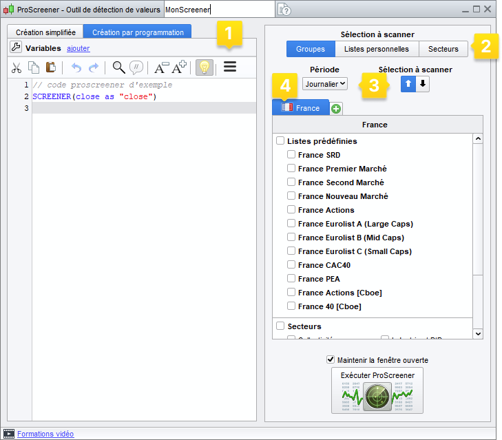This screenshot has width=502, height=440.
Task: Click the Copy icon in editor toolbar
Action: [x=34, y=67]
